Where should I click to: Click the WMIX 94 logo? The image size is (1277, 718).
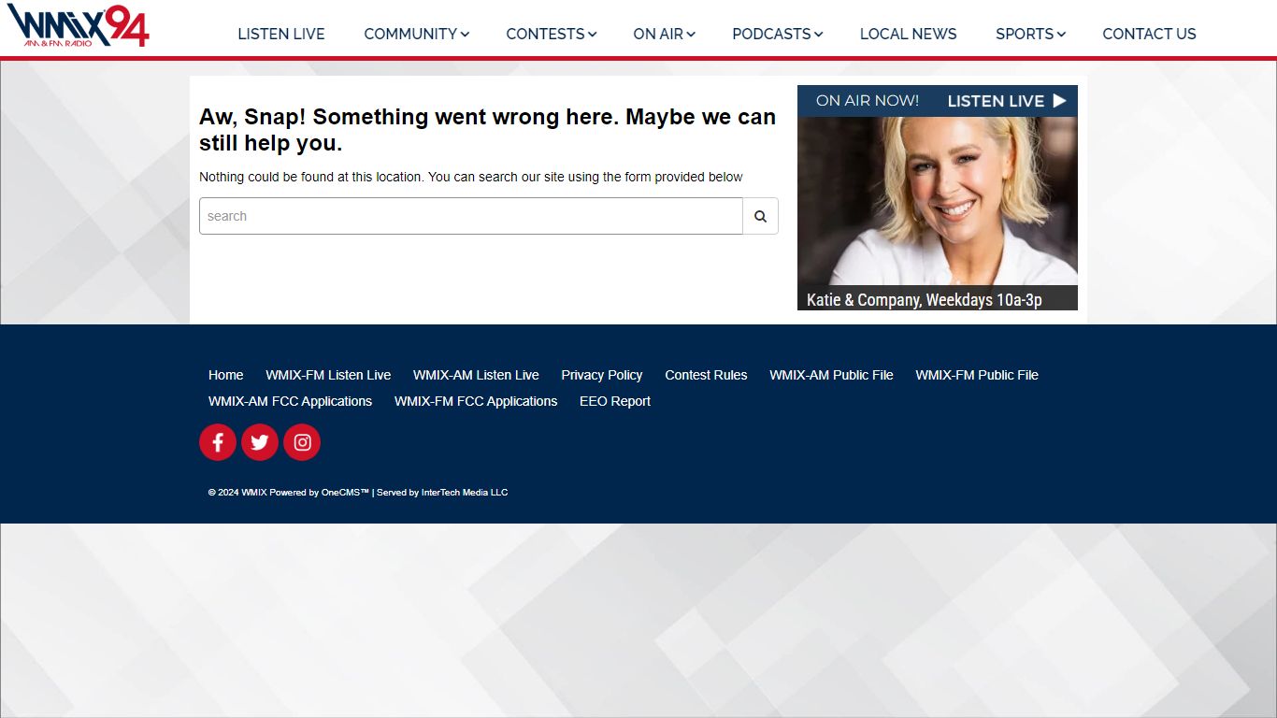coord(79,25)
